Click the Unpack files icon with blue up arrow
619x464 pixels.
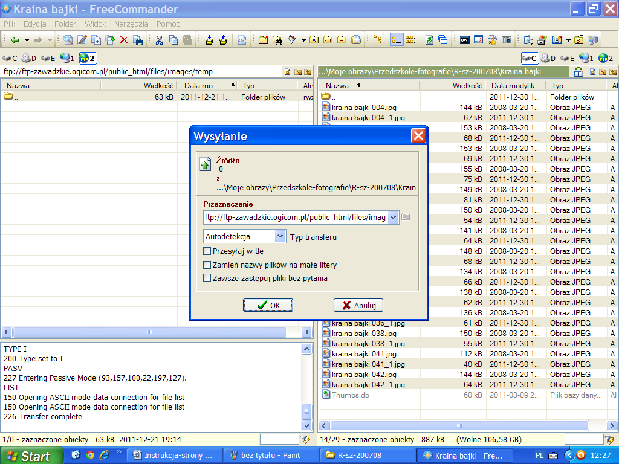pos(223,40)
